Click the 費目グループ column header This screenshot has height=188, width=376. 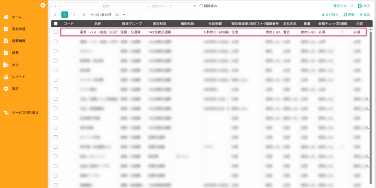[x=132, y=23]
